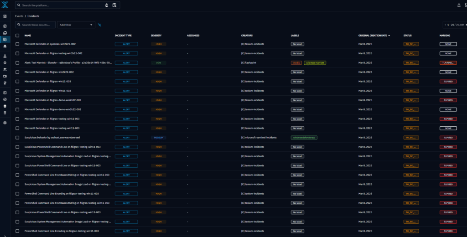
Task: Clear all filters with the funnel icon
Action: tap(99, 25)
